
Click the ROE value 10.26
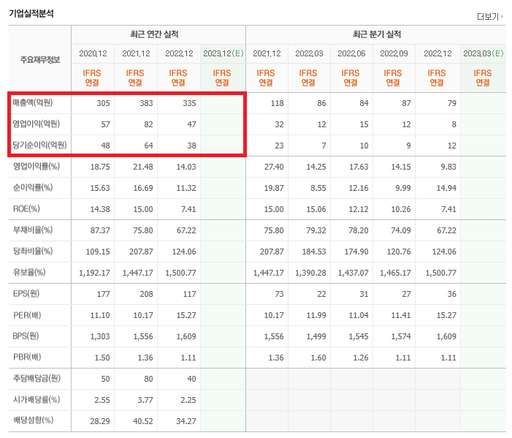tap(401, 209)
